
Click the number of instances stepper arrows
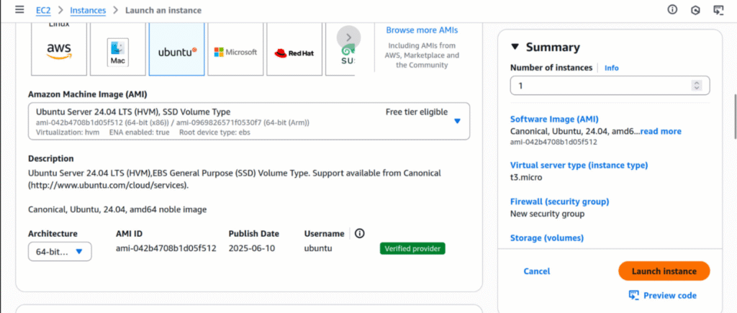coord(697,86)
